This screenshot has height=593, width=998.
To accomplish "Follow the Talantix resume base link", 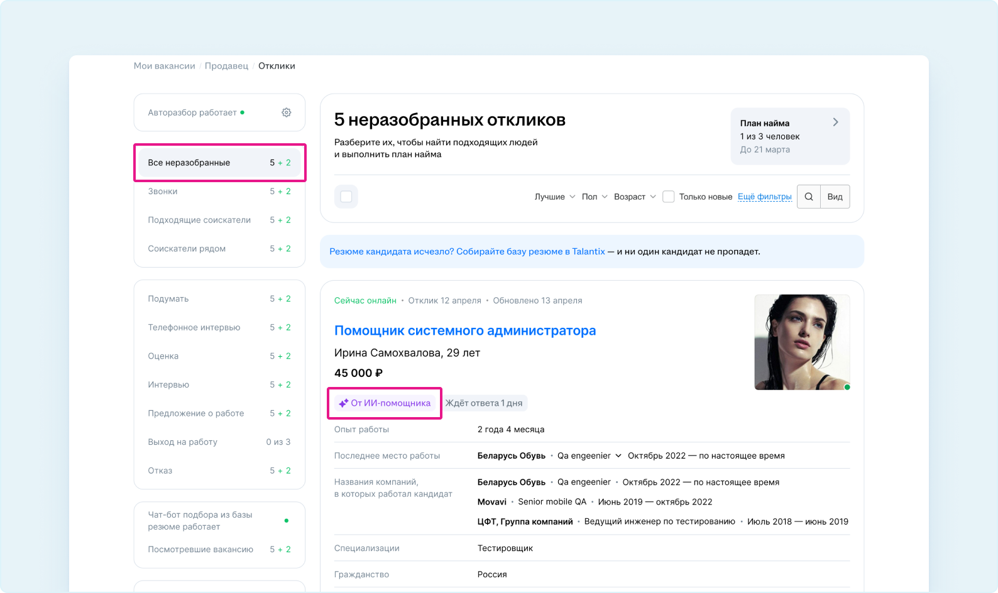I will (467, 251).
